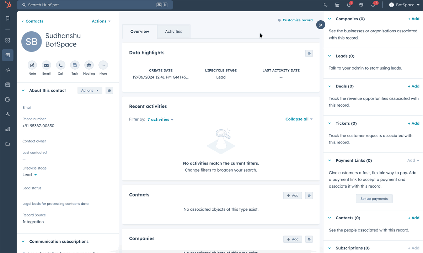Open the Marketplace icon in top bar

tap(337, 5)
